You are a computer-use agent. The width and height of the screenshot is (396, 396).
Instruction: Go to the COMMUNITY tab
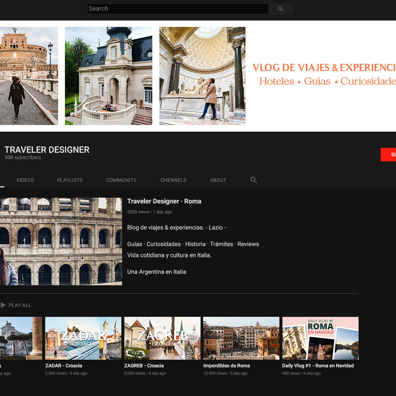[121, 180]
